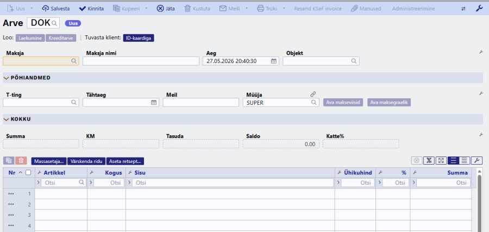The width and height of the screenshot is (489, 232).
Task: Click the swap arrows icon in toolbar
Action: pyautogui.click(x=463, y=9)
